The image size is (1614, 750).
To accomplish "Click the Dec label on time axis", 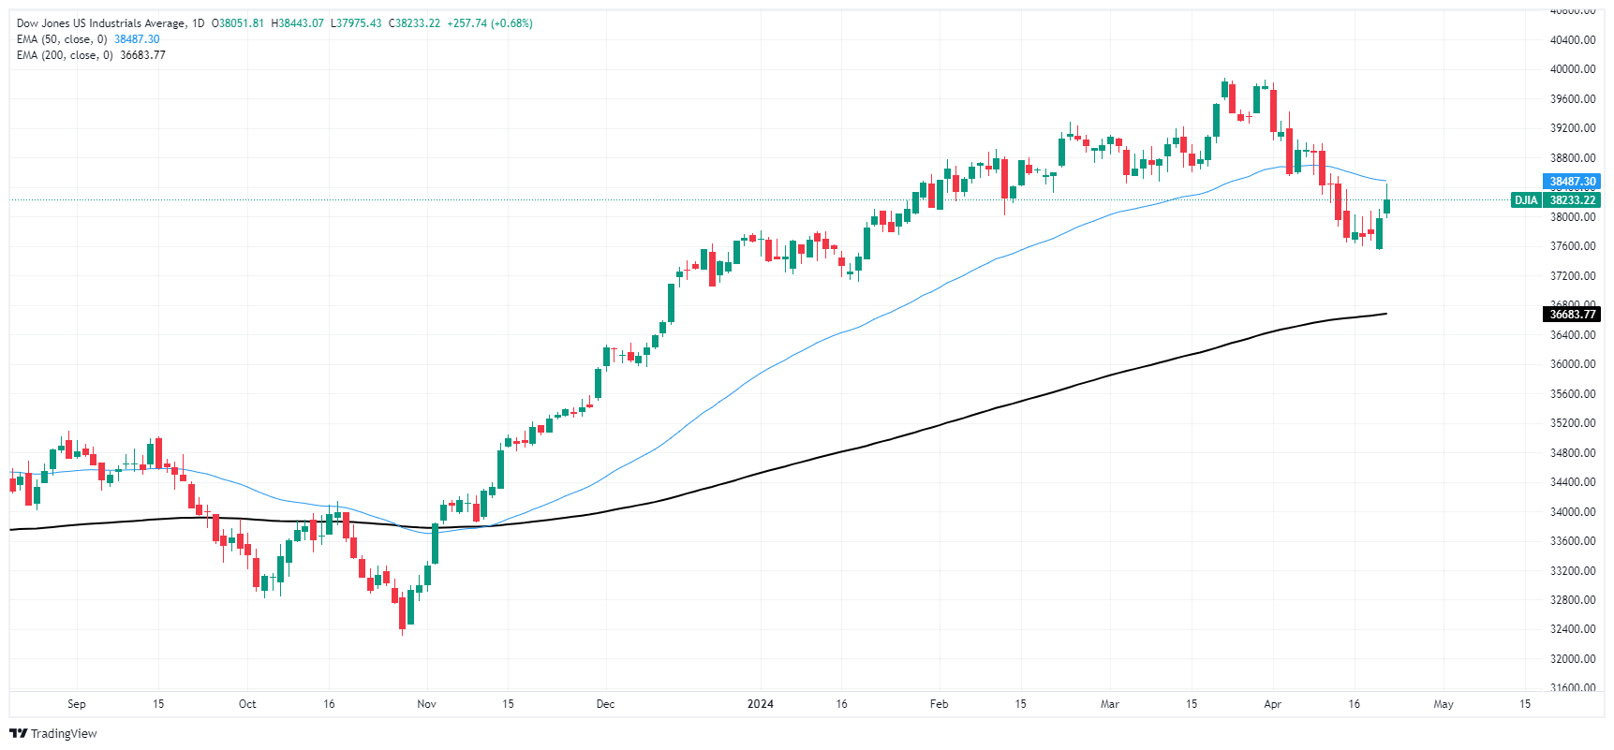I will coord(605,704).
